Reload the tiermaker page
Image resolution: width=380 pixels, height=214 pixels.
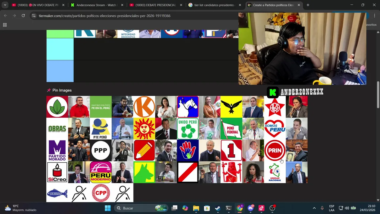click(23, 16)
